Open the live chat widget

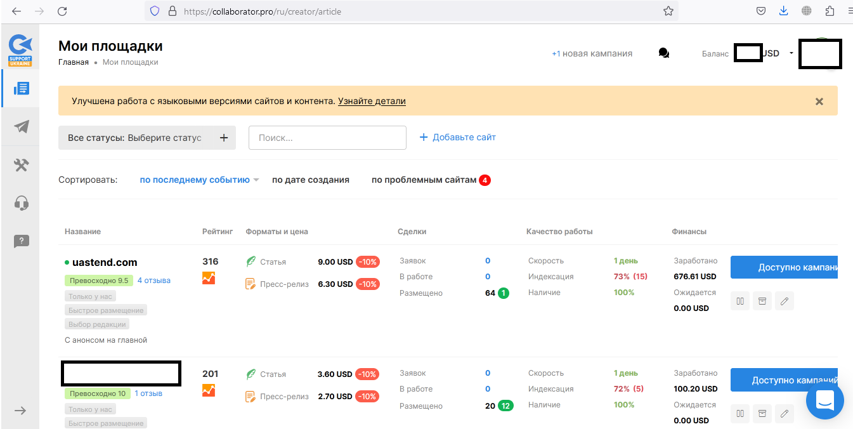(824, 400)
